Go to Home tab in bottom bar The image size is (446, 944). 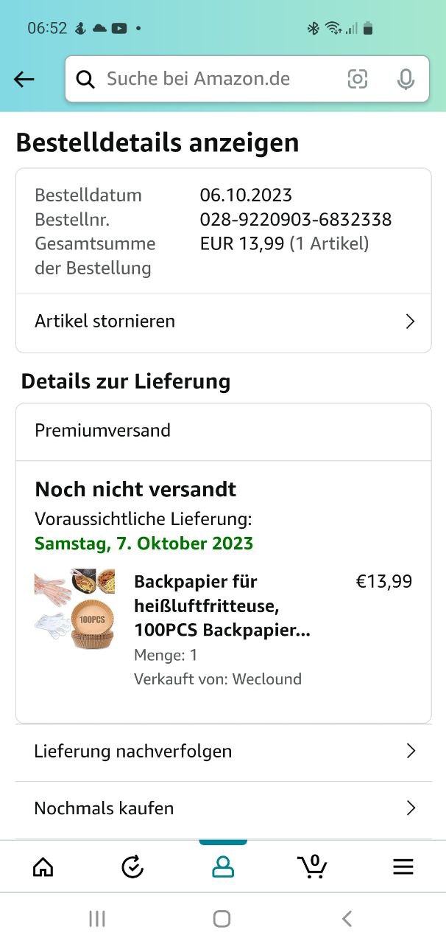[43, 867]
